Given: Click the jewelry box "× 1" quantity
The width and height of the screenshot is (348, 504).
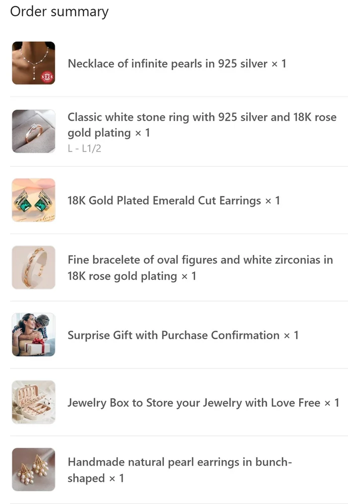Looking at the screenshot, I should click(x=331, y=403).
